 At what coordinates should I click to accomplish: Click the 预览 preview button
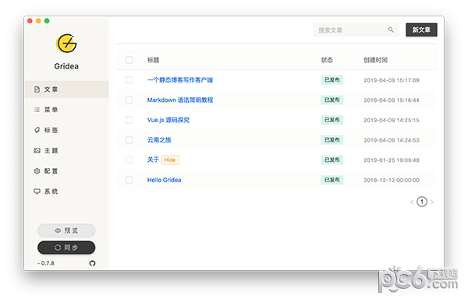point(66,230)
